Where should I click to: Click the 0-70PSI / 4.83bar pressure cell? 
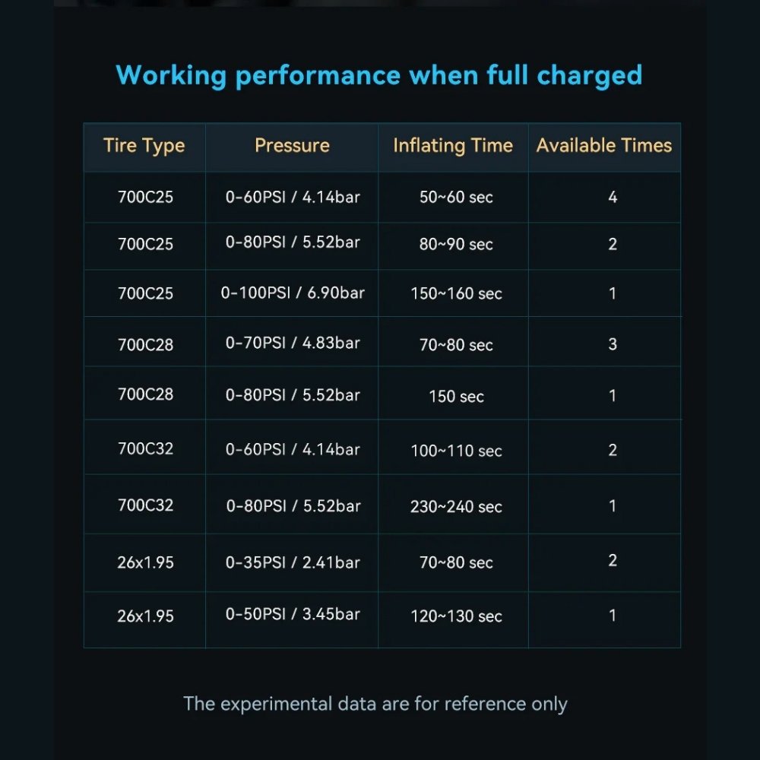tap(293, 343)
